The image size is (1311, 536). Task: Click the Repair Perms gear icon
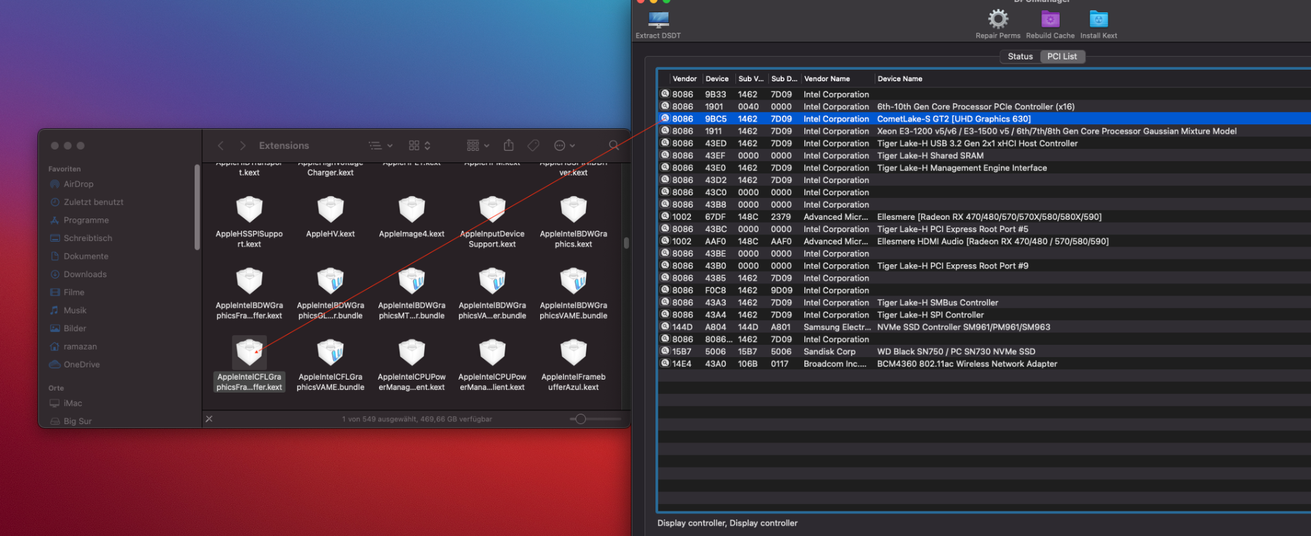coord(998,19)
